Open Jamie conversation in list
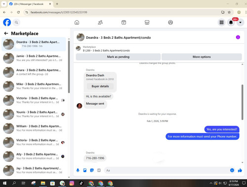 (x=34, y=58)
